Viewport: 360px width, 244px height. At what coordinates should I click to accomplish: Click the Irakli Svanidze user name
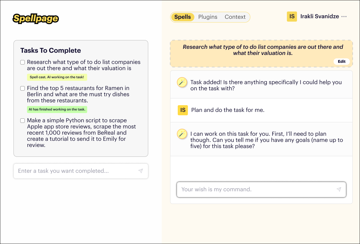pos(320,16)
